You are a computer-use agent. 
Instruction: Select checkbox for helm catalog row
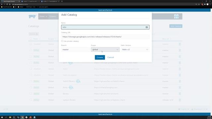(31, 69)
